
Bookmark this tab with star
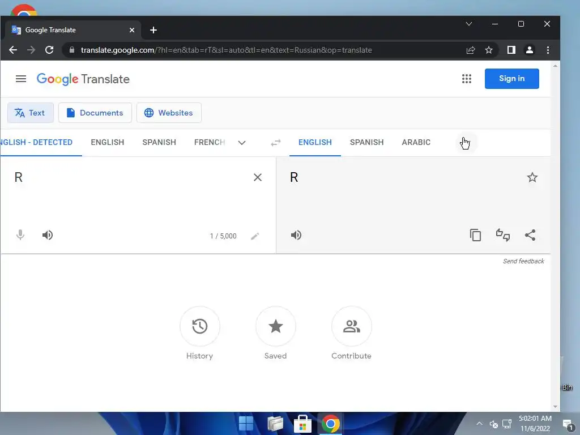coord(489,50)
